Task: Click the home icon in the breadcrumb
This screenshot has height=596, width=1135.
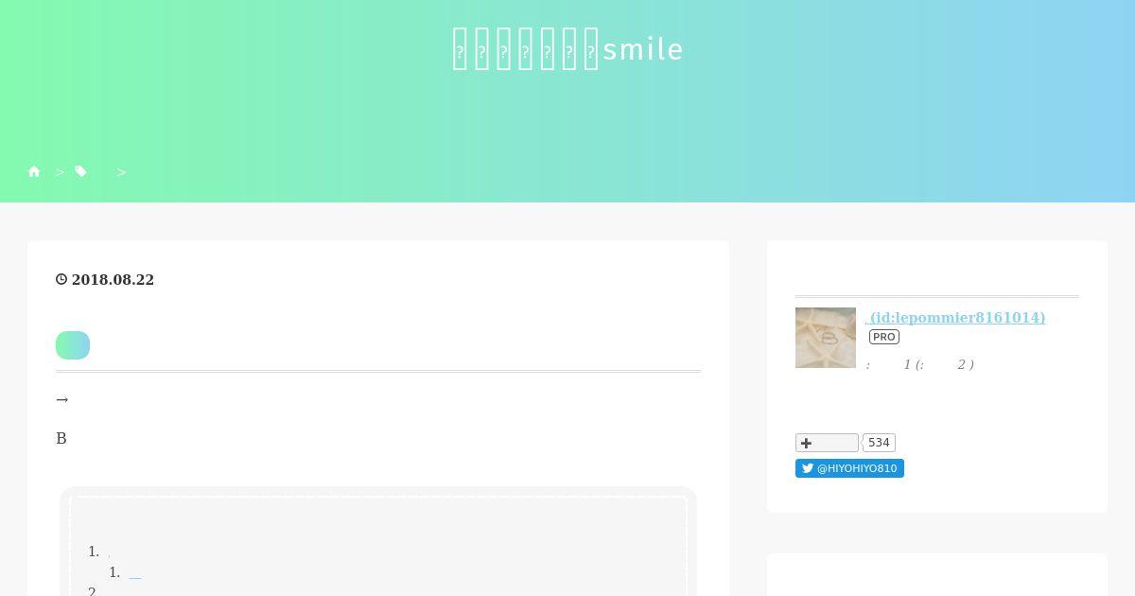Action: point(34,171)
